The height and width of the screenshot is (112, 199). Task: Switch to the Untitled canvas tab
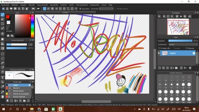click(65, 12)
